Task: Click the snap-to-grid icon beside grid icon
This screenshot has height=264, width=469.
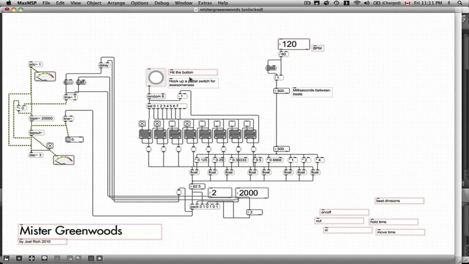Action: point(99,258)
